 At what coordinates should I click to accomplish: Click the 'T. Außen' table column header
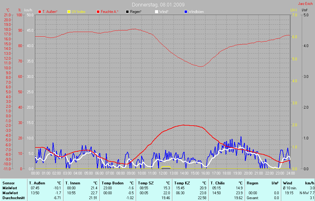coord(37,183)
